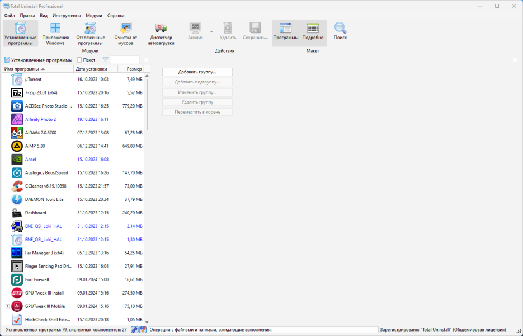Click the 15.12.2023 21:57 date cell
Image resolution: width=523 pixels, height=336 pixels.
(x=93, y=186)
